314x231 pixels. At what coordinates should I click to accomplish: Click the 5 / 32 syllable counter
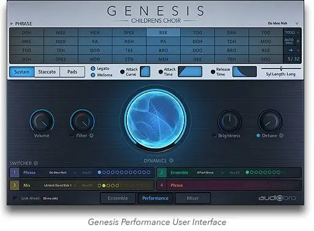(293, 59)
